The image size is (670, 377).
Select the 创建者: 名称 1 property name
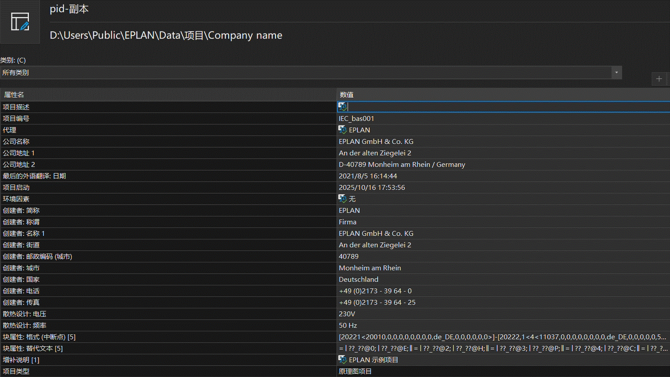click(x=24, y=233)
